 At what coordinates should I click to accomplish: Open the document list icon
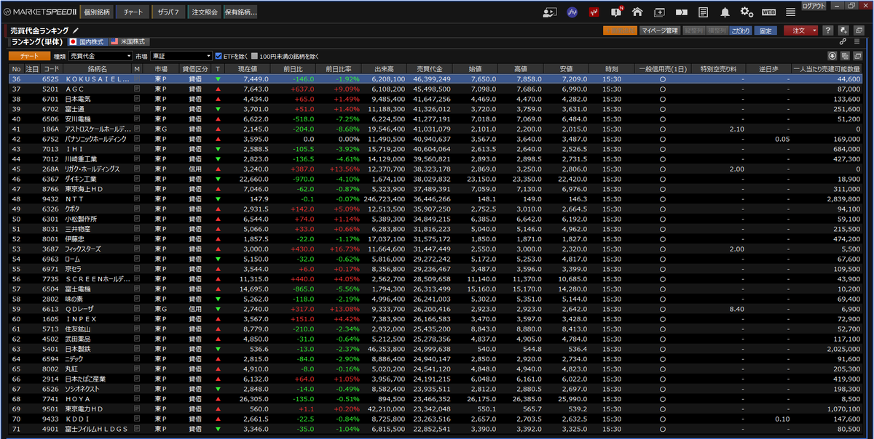click(x=703, y=12)
